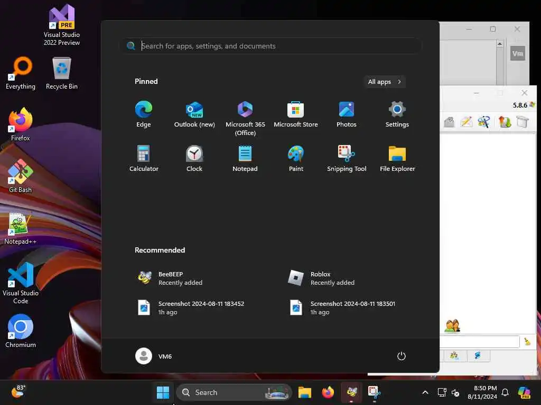Open the weather widget showing 83°
541x405 pixels.
18,392
